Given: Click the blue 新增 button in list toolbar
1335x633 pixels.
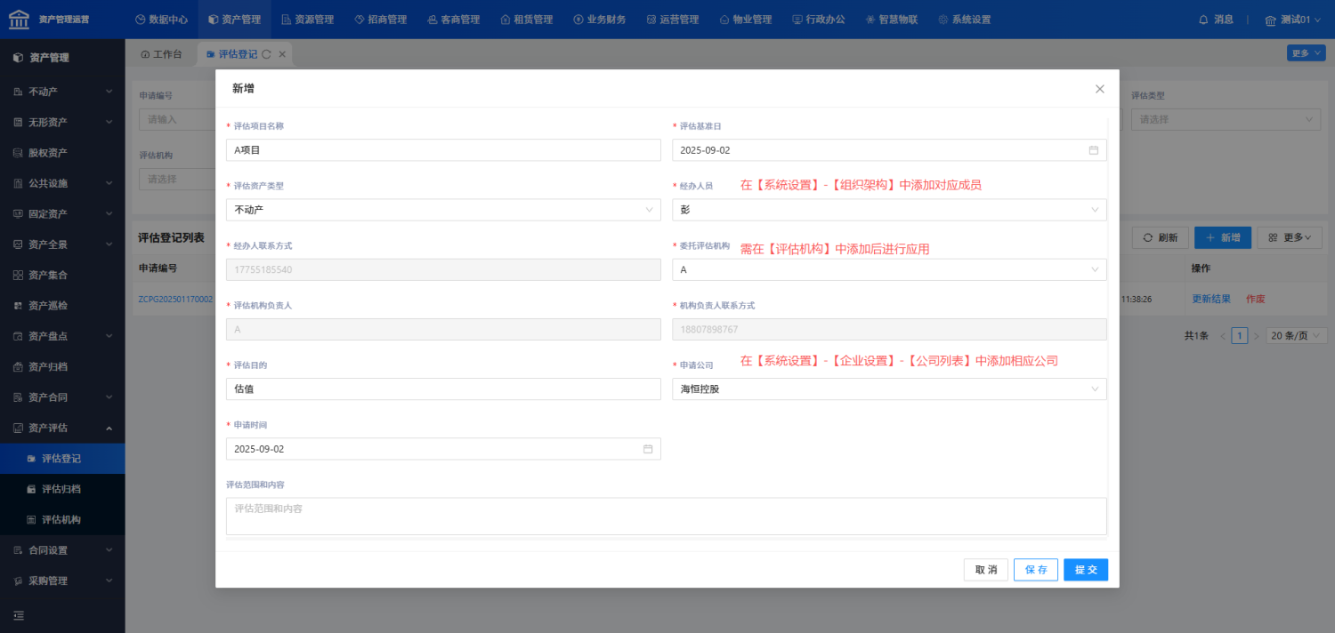Looking at the screenshot, I should point(1223,237).
